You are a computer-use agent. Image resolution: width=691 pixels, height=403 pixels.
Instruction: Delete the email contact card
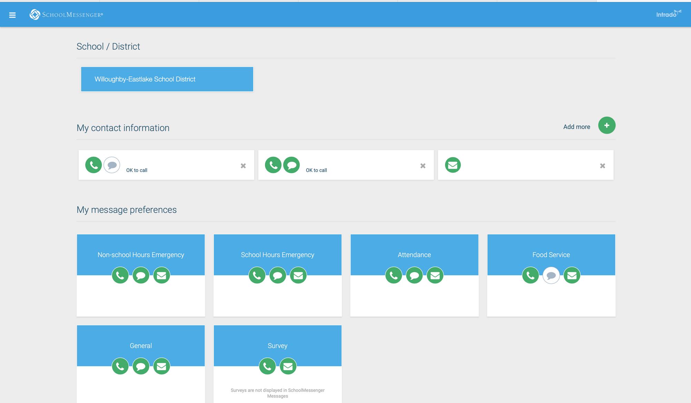[602, 166]
